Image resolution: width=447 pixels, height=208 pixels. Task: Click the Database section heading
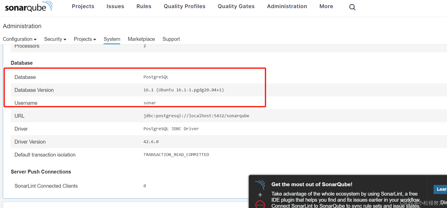(22, 63)
